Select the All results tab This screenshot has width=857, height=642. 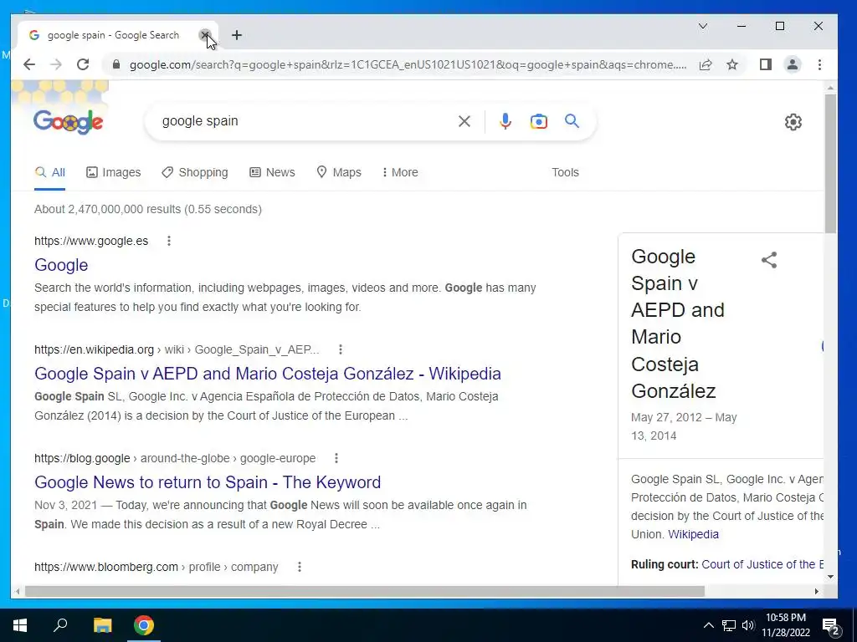coord(49,172)
